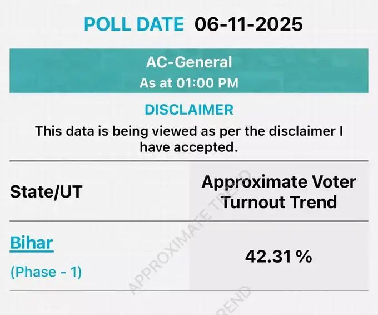Click the blank area left of POLL DATE

coord(39,24)
